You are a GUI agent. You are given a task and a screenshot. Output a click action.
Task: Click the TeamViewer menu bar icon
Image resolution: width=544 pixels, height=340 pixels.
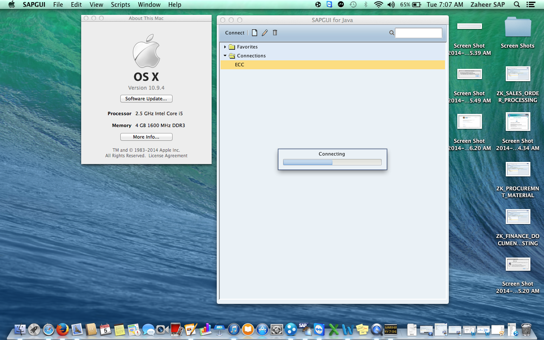pyautogui.click(x=329, y=5)
